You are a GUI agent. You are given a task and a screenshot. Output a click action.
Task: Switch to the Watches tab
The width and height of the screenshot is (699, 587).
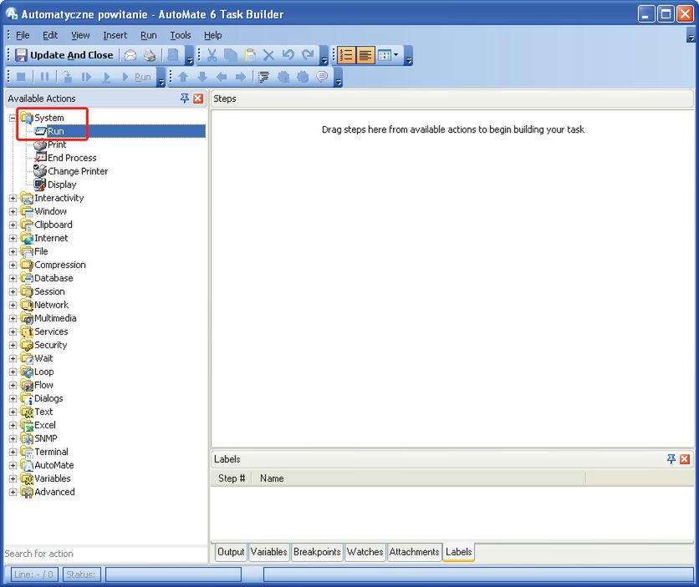(365, 552)
